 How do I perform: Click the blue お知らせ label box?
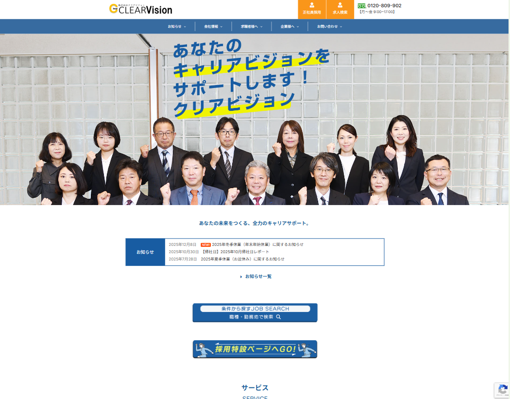pyautogui.click(x=145, y=252)
